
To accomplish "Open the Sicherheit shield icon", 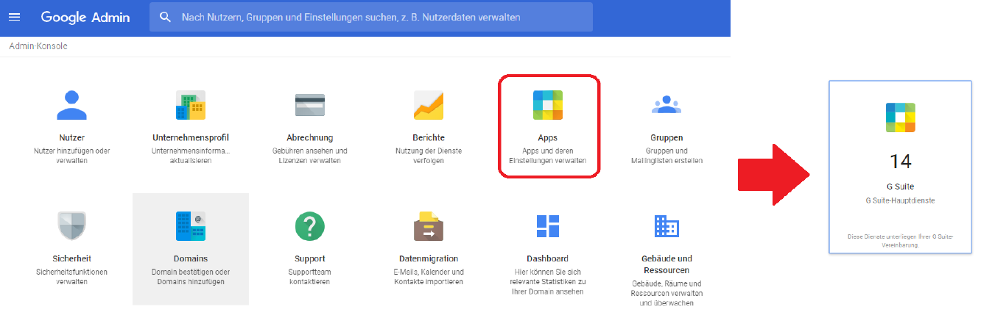I will pos(72,225).
